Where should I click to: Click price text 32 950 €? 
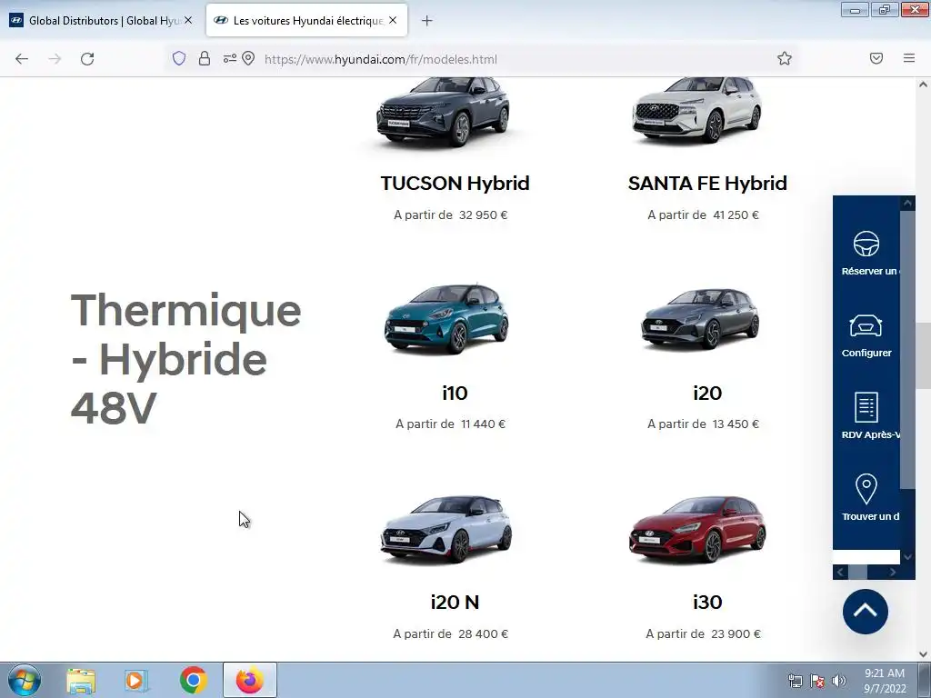(x=484, y=214)
